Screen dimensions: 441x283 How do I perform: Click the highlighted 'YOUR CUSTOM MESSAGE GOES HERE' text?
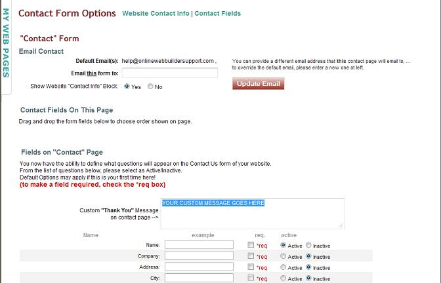[213, 203]
